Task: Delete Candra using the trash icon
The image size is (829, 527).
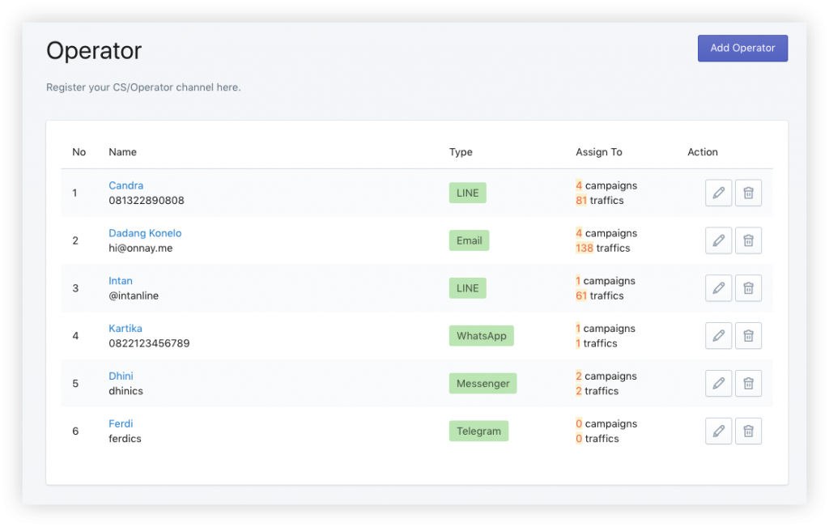Action: [x=748, y=193]
